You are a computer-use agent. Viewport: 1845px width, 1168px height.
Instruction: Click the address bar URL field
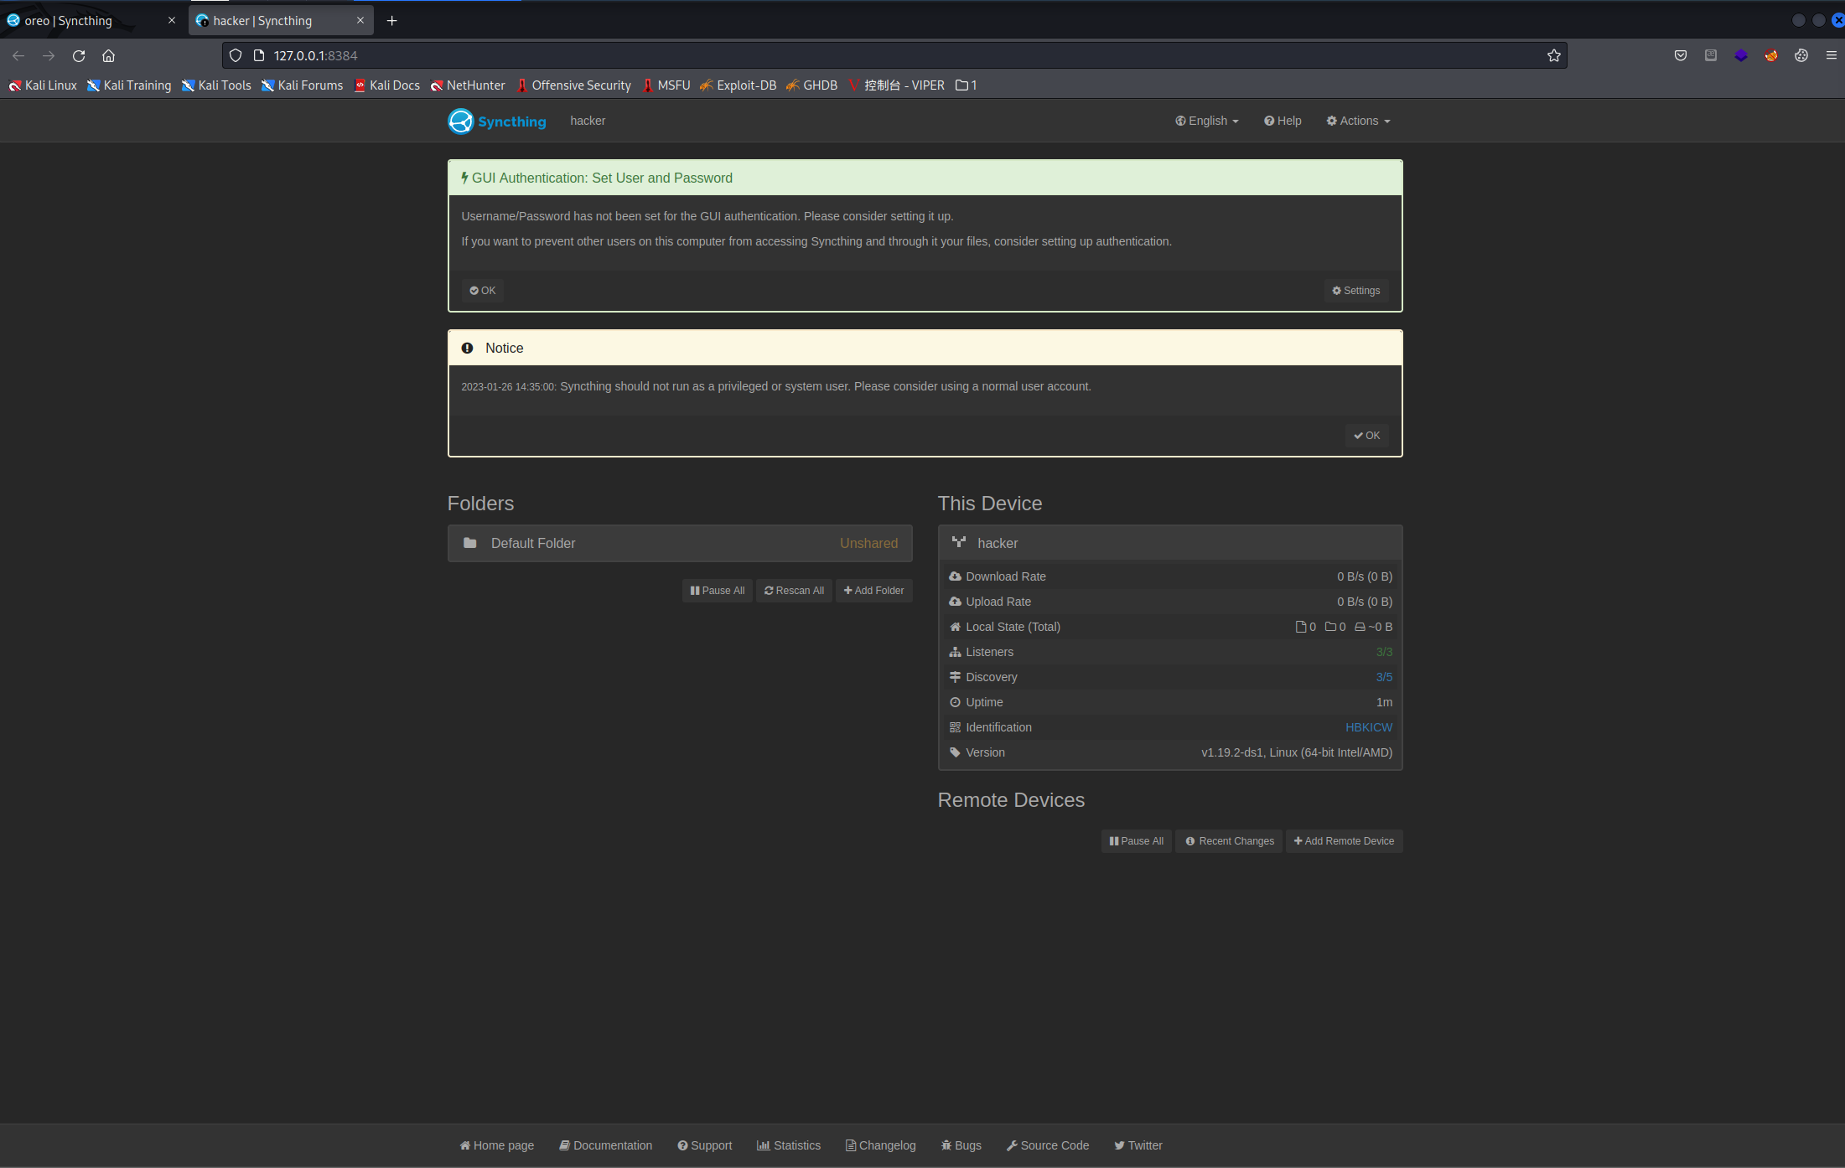click(894, 55)
